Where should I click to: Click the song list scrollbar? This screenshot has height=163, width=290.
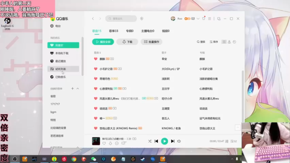(x=243, y=96)
